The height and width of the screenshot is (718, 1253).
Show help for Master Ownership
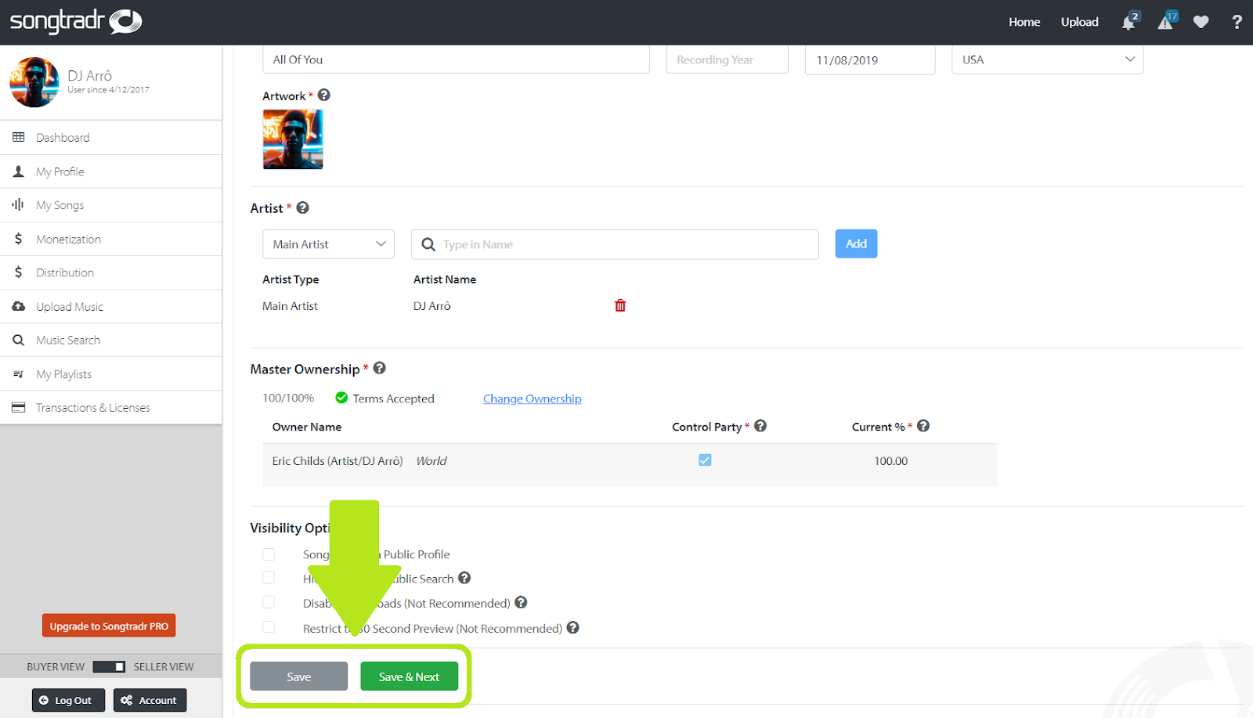pyautogui.click(x=380, y=368)
